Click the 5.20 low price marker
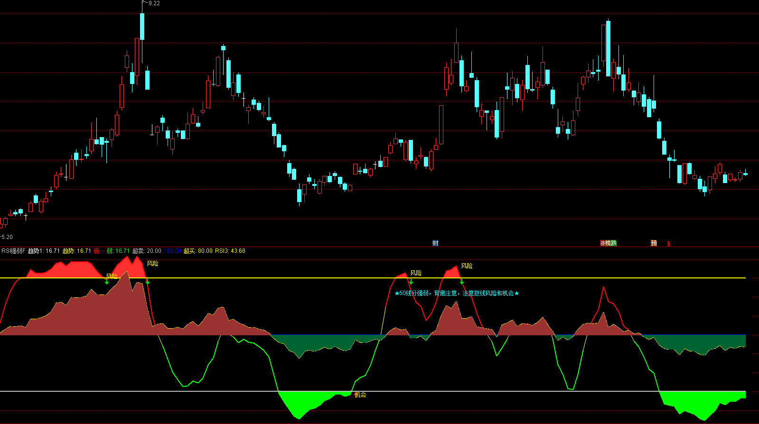The image size is (759, 424). point(7,237)
